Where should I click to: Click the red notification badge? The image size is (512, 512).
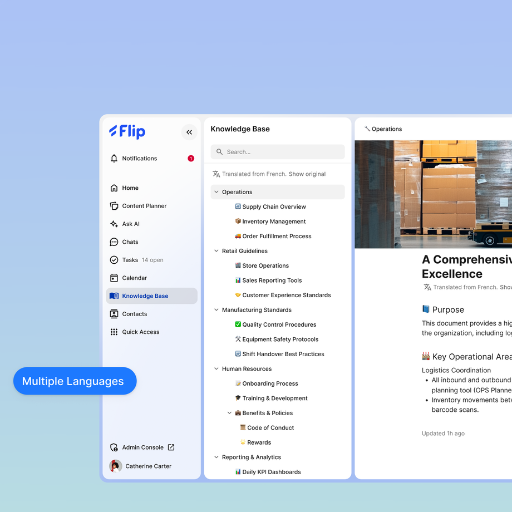(x=191, y=159)
